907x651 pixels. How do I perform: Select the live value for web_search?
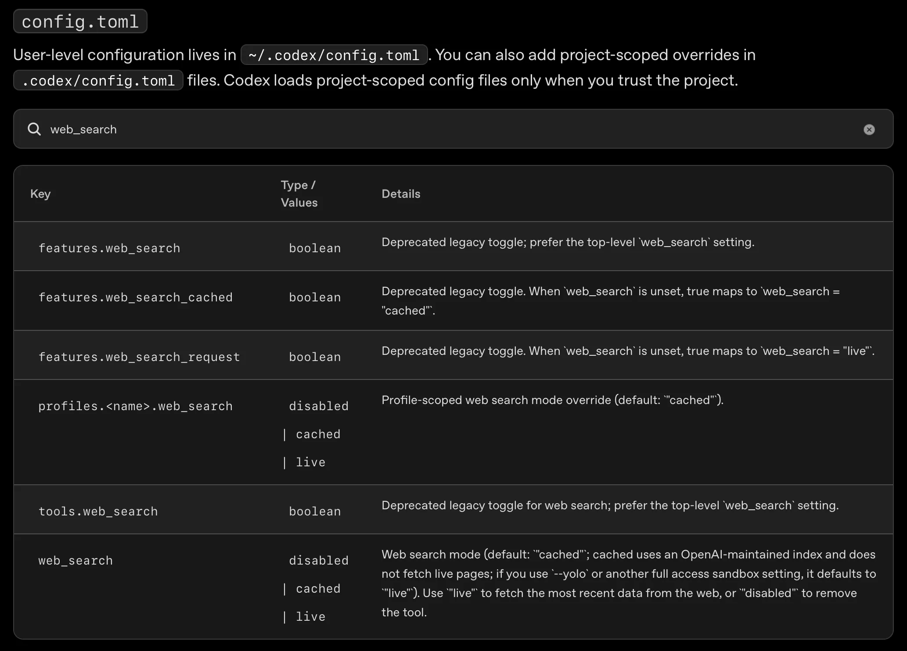click(310, 616)
